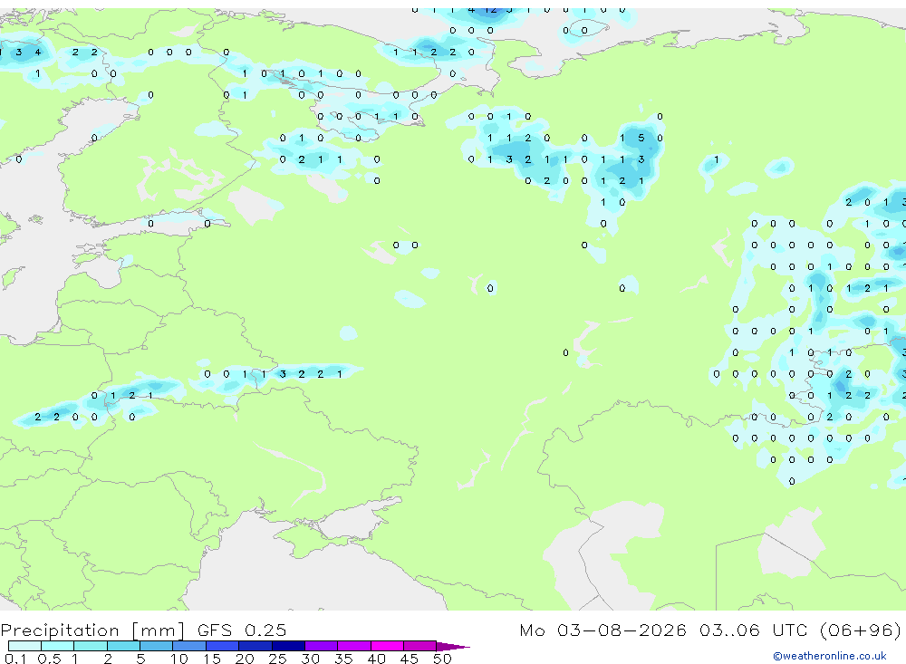The height and width of the screenshot is (664, 906).
Task: Click the legend swatch between 5 and 10
Action: [156, 646]
